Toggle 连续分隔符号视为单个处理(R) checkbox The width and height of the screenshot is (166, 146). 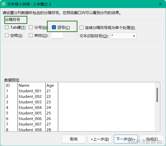[x=81, y=27]
